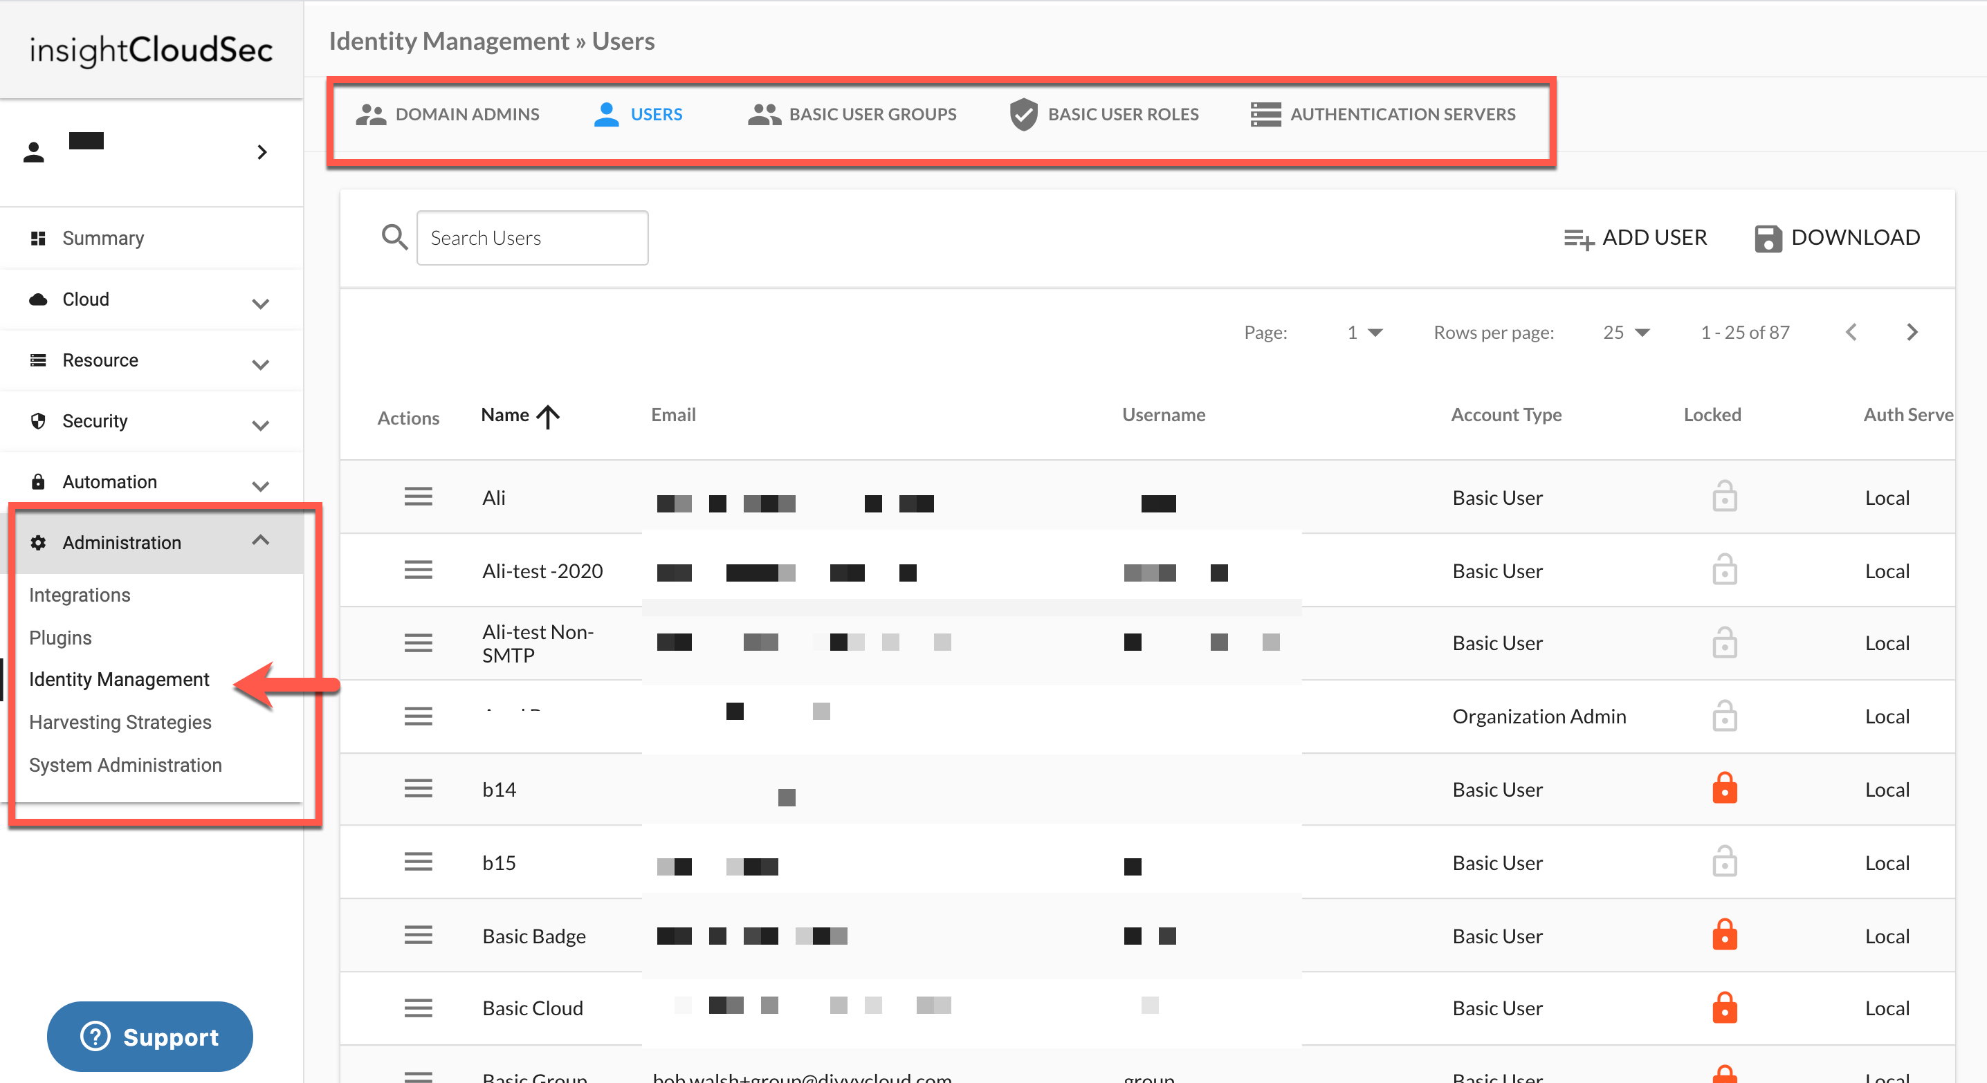1987x1083 pixels.
Task: Select Identity Management in sidebar
Action: tap(119, 679)
